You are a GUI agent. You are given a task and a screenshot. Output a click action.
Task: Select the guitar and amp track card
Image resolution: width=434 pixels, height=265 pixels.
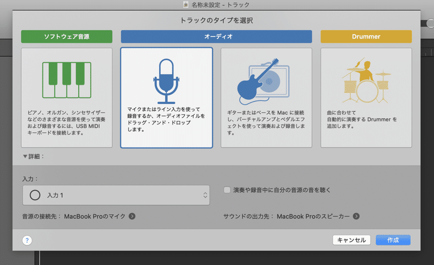pyautogui.click(x=266, y=98)
